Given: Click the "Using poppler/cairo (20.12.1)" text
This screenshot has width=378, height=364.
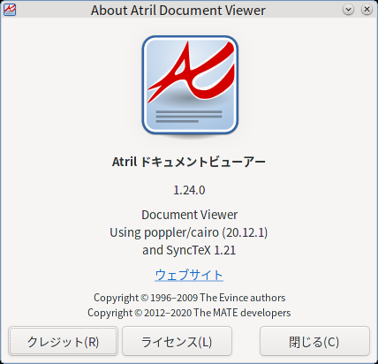Looking at the screenshot, I should pyautogui.click(x=189, y=232).
